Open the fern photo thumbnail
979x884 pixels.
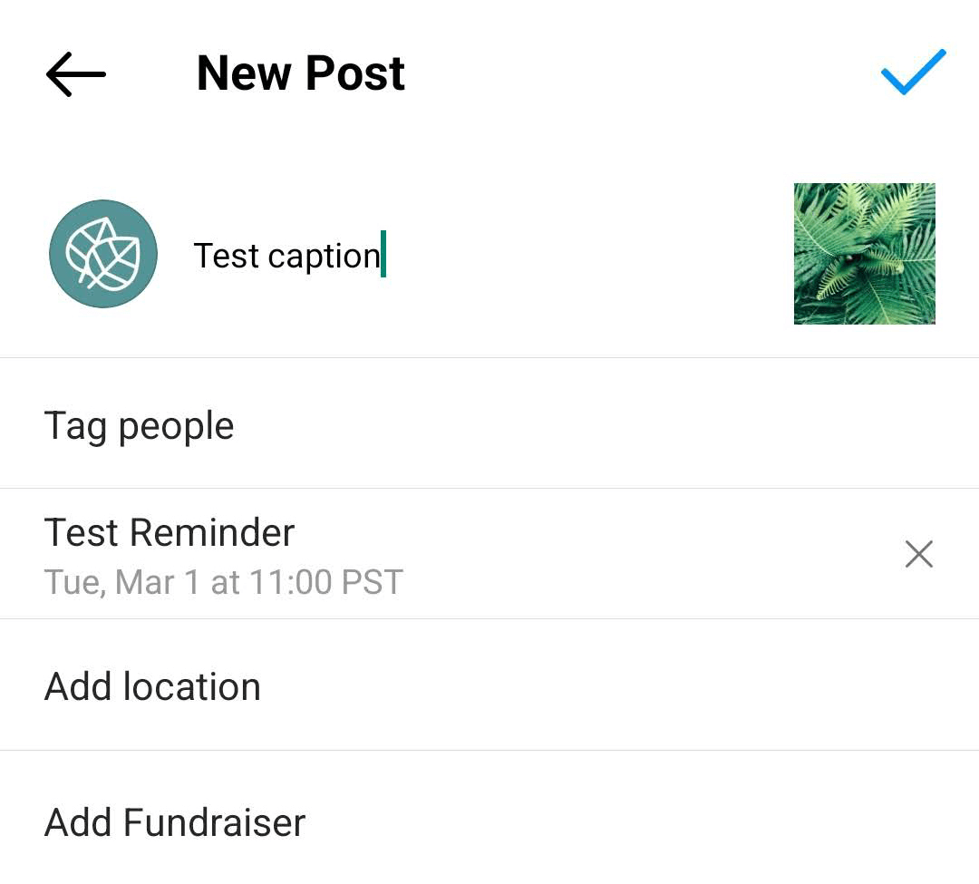point(865,254)
